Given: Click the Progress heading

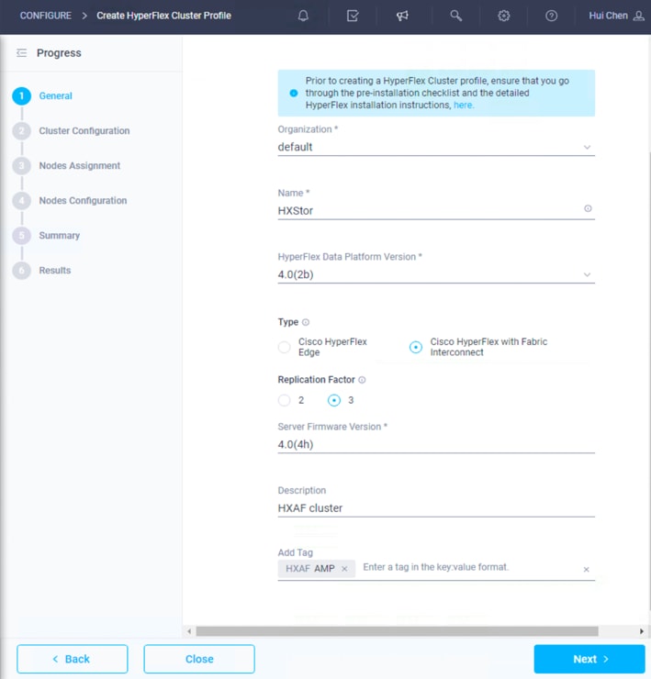Looking at the screenshot, I should coord(59,53).
